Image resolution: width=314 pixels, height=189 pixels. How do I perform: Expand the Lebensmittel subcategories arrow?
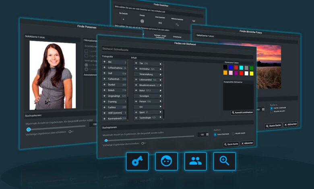(160, 80)
